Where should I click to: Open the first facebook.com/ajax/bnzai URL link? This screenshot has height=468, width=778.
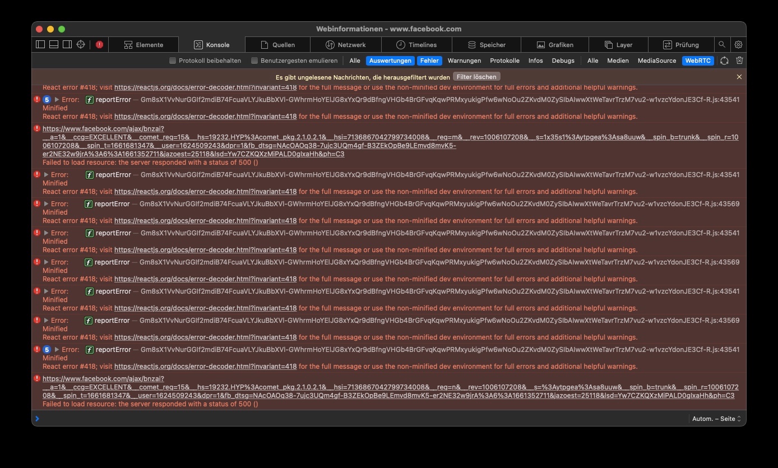pyautogui.click(x=103, y=129)
